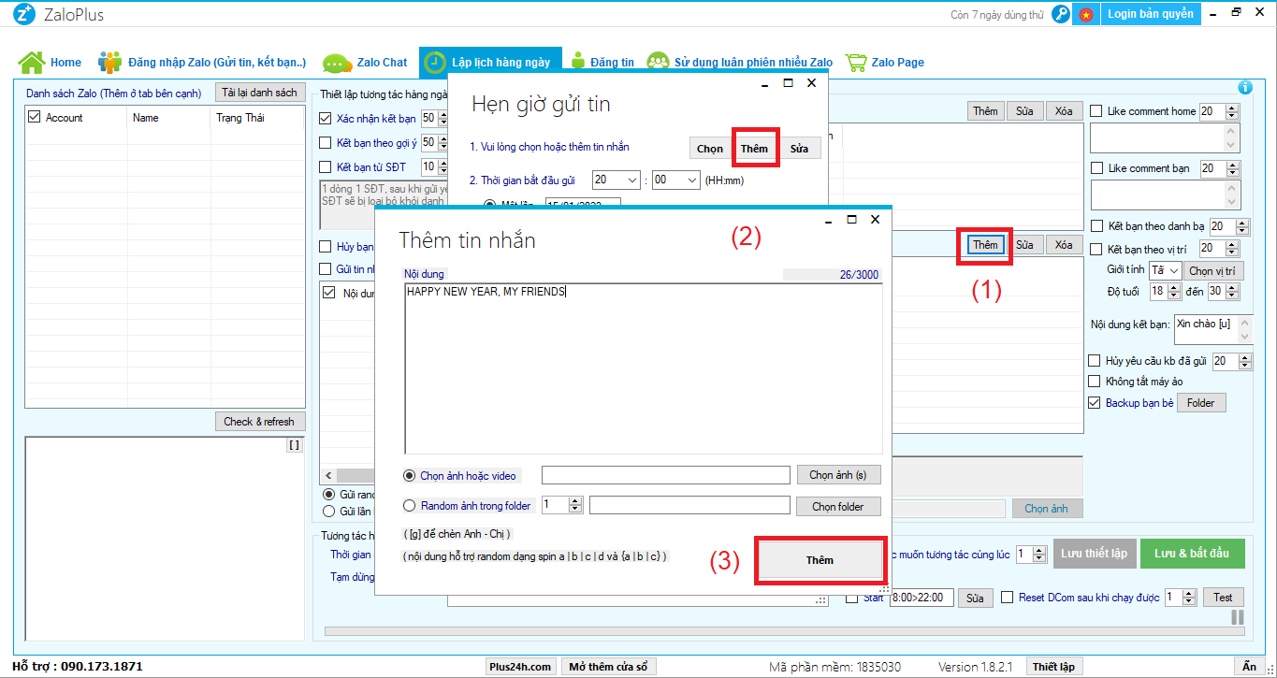This screenshot has height=678, width=1277.
Task: Adjust the minimum Độ tuổi stepper showing 18
Action: (x=1174, y=291)
